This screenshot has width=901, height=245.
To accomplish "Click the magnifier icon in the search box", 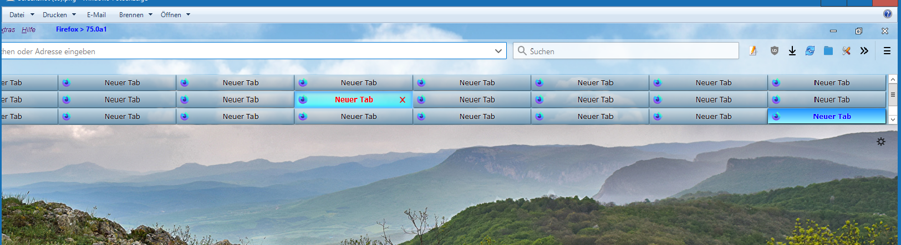I will click(x=522, y=51).
